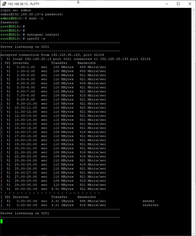
Task: Click the '3.21 GBytes' receiver transfer
Action: pyautogui.click(x=62, y=205)
